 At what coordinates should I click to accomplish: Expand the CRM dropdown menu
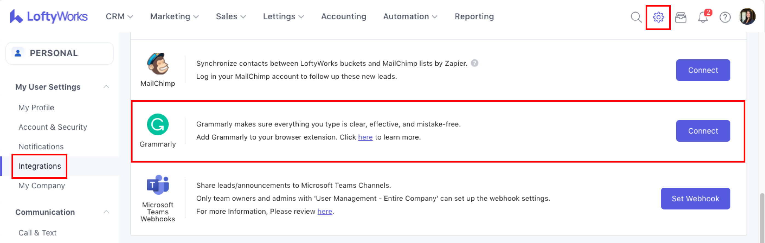119,17
